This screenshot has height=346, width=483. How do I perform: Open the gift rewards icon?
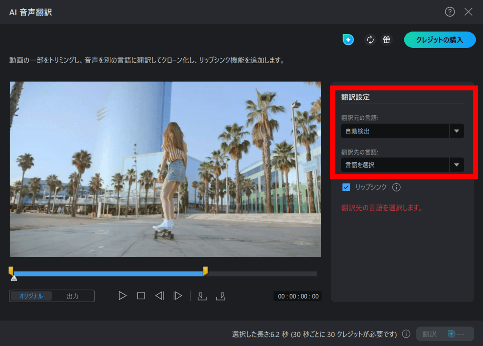click(x=387, y=40)
